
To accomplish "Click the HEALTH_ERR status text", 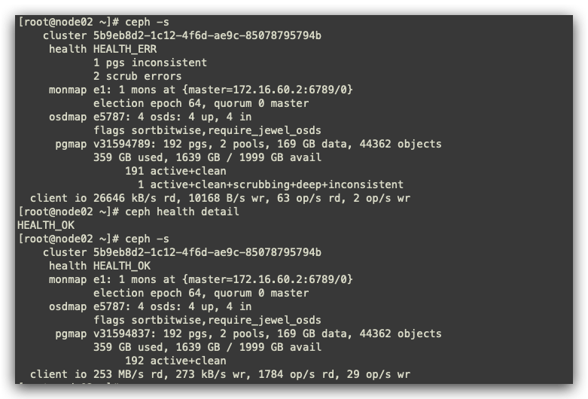I will 125,49.
